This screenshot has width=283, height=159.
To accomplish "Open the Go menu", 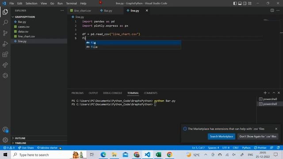I will tap(52, 3).
